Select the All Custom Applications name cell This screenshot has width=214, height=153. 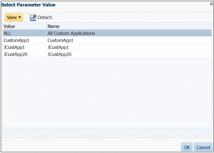[x=71, y=33]
